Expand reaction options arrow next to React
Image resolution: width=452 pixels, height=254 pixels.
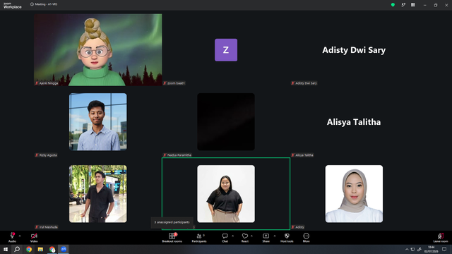251,236
